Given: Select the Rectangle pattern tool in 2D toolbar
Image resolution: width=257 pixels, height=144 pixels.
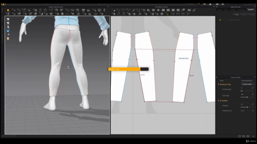Looking at the screenshot, I should 153,10.
